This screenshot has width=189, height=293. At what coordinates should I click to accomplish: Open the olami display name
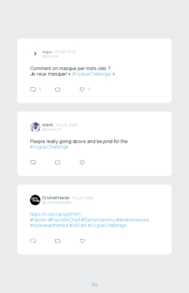[x=48, y=125]
